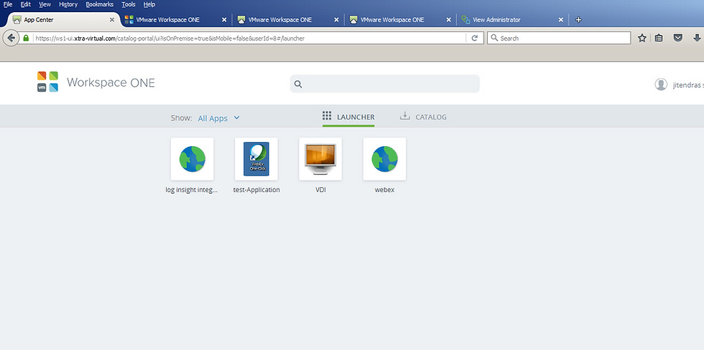Launch the test-Application WebEx One-Click icon
704x350 pixels.
point(256,159)
